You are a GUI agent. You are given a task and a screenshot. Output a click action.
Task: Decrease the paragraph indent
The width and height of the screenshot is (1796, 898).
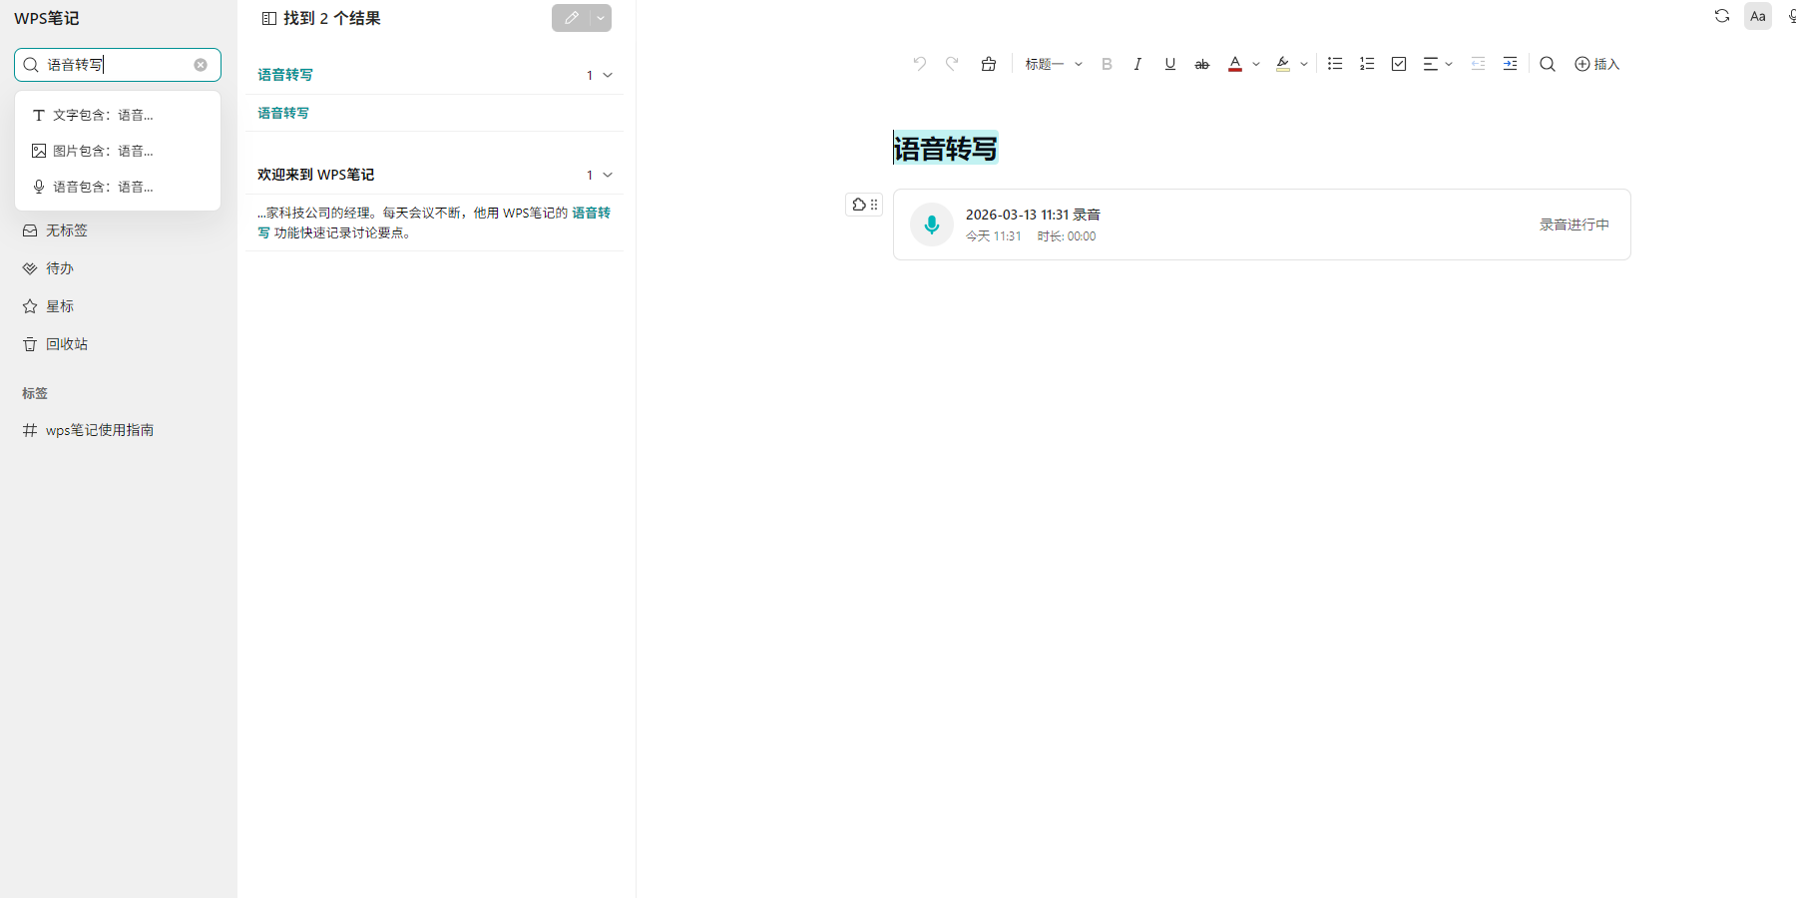point(1479,64)
